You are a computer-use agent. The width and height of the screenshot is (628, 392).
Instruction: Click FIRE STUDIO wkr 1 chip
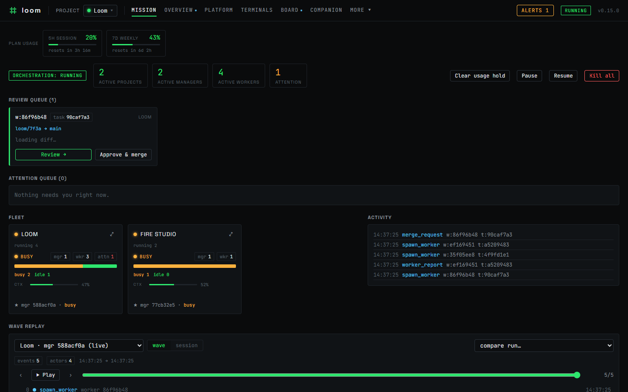coord(226,257)
